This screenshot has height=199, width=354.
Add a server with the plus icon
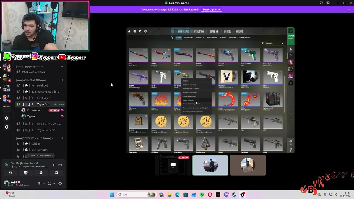click(7, 118)
